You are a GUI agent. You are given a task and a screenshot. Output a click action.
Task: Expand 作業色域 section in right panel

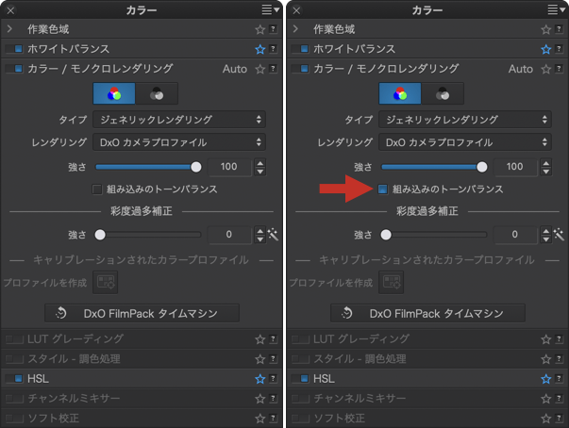click(295, 29)
